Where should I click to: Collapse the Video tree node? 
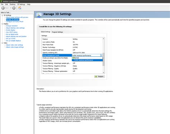pyautogui.click(x=2, y=43)
